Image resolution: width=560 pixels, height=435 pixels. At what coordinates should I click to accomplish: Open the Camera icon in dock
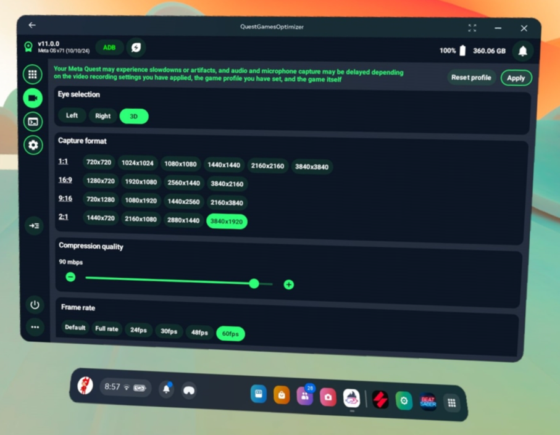(x=328, y=397)
